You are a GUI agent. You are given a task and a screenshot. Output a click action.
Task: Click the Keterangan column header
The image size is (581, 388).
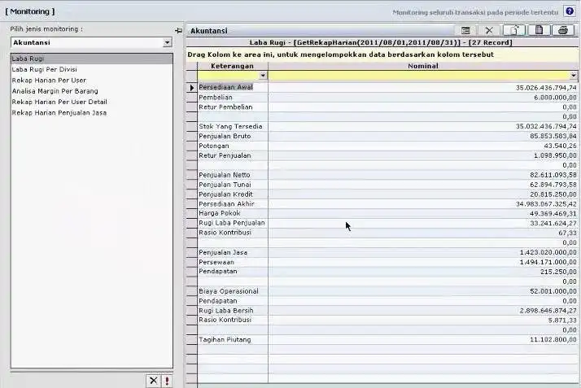coord(233,66)
